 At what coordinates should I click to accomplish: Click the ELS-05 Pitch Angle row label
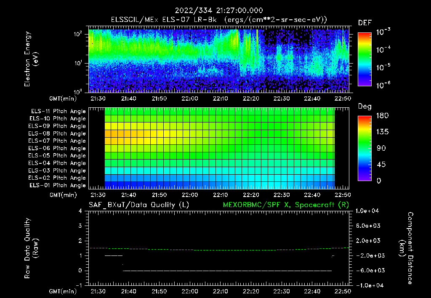pos(57,156)
